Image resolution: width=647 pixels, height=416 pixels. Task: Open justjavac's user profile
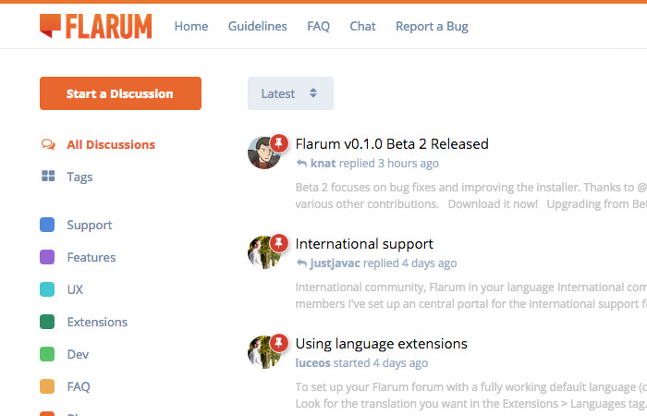[x=335, y=263]
